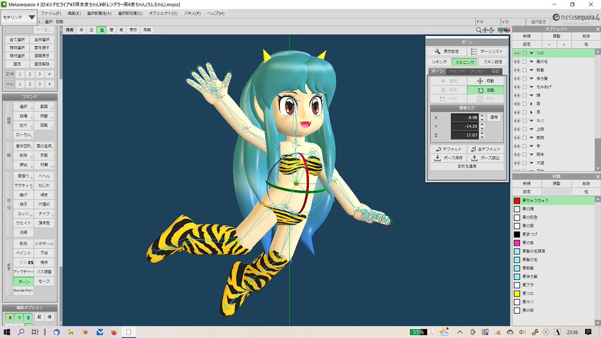
Task: Collapse the 上腕 object tree arrow
Action: pos(531,129)
